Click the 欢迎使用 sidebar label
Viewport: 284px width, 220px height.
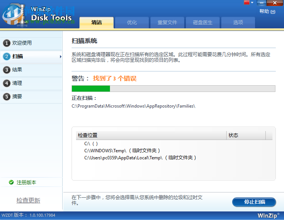point(22,43)
